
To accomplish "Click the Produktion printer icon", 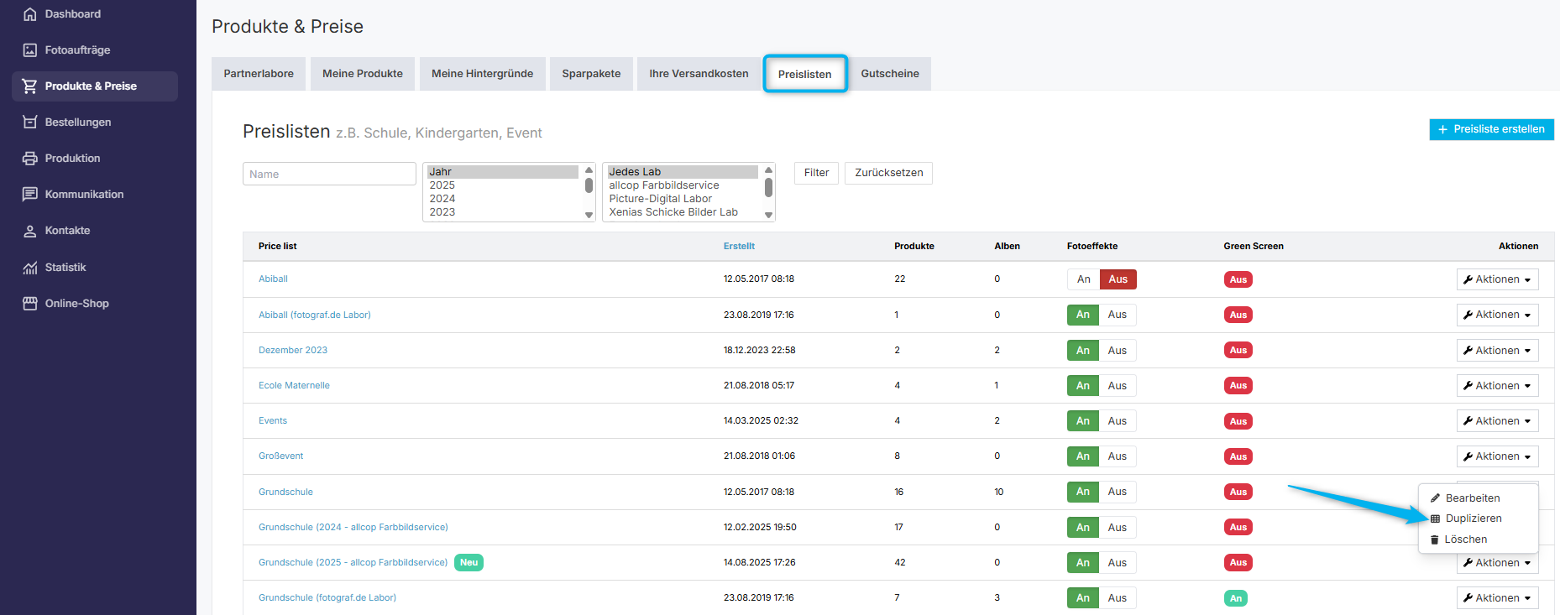I will point(30,159).
